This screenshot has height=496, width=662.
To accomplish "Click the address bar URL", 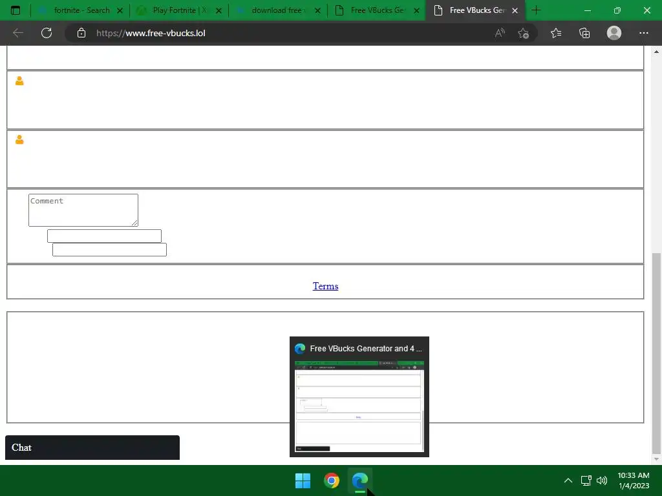I will (x=151, y=33).
